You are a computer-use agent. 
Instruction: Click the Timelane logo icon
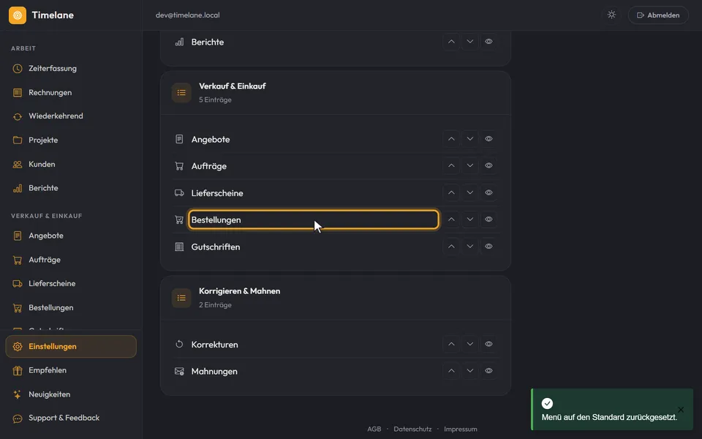[x=18, y=15]
